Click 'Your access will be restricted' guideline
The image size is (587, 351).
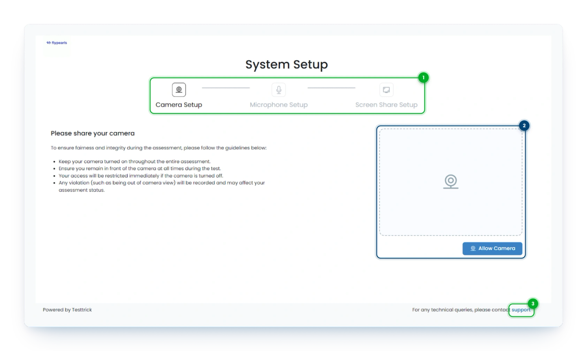coord(141,176)
